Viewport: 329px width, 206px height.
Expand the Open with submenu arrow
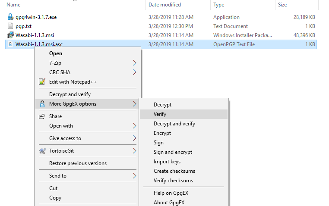point(134,126)
